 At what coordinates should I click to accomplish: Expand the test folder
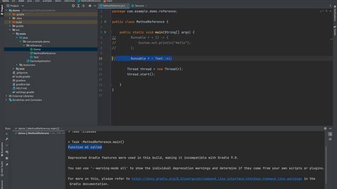click(13, 69)
